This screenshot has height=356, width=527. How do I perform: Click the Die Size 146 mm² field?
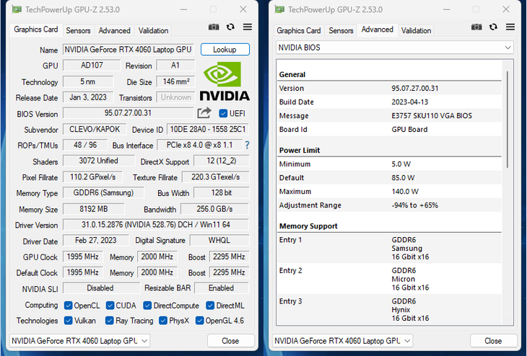point(175,81)
